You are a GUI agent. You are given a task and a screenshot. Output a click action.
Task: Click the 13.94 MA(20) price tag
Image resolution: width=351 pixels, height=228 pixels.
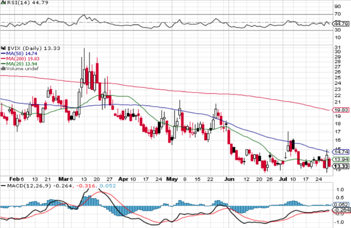click(x=341, y=160)
